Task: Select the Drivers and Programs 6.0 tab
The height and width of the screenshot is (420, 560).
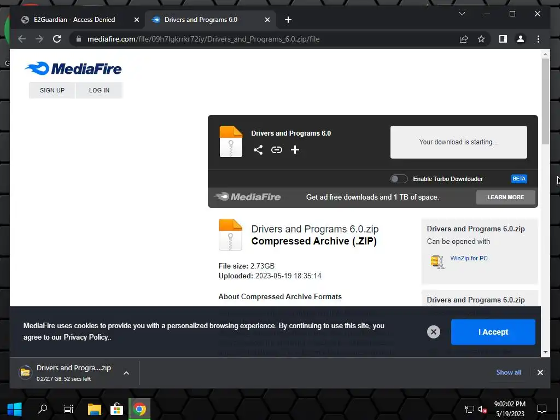Action: (201, 20)
